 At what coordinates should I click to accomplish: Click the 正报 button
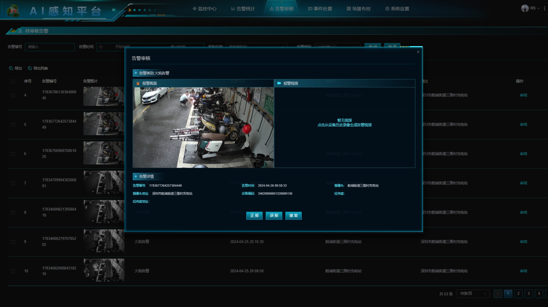tap(254, 215)
